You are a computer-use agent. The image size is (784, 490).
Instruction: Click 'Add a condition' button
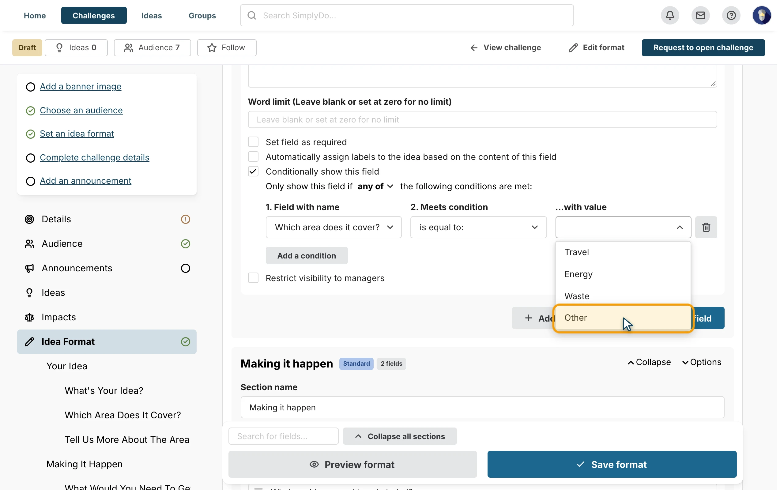click(x=307, y=256)
